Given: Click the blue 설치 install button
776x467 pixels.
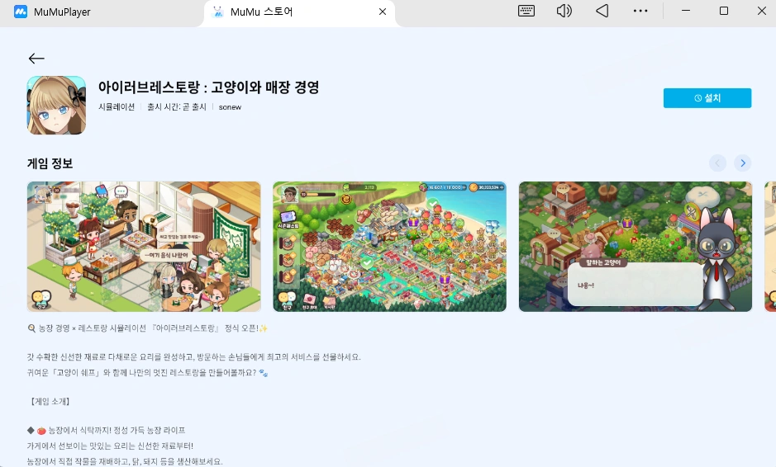Looking at the screenshot, I should click(x=707, y=98).
